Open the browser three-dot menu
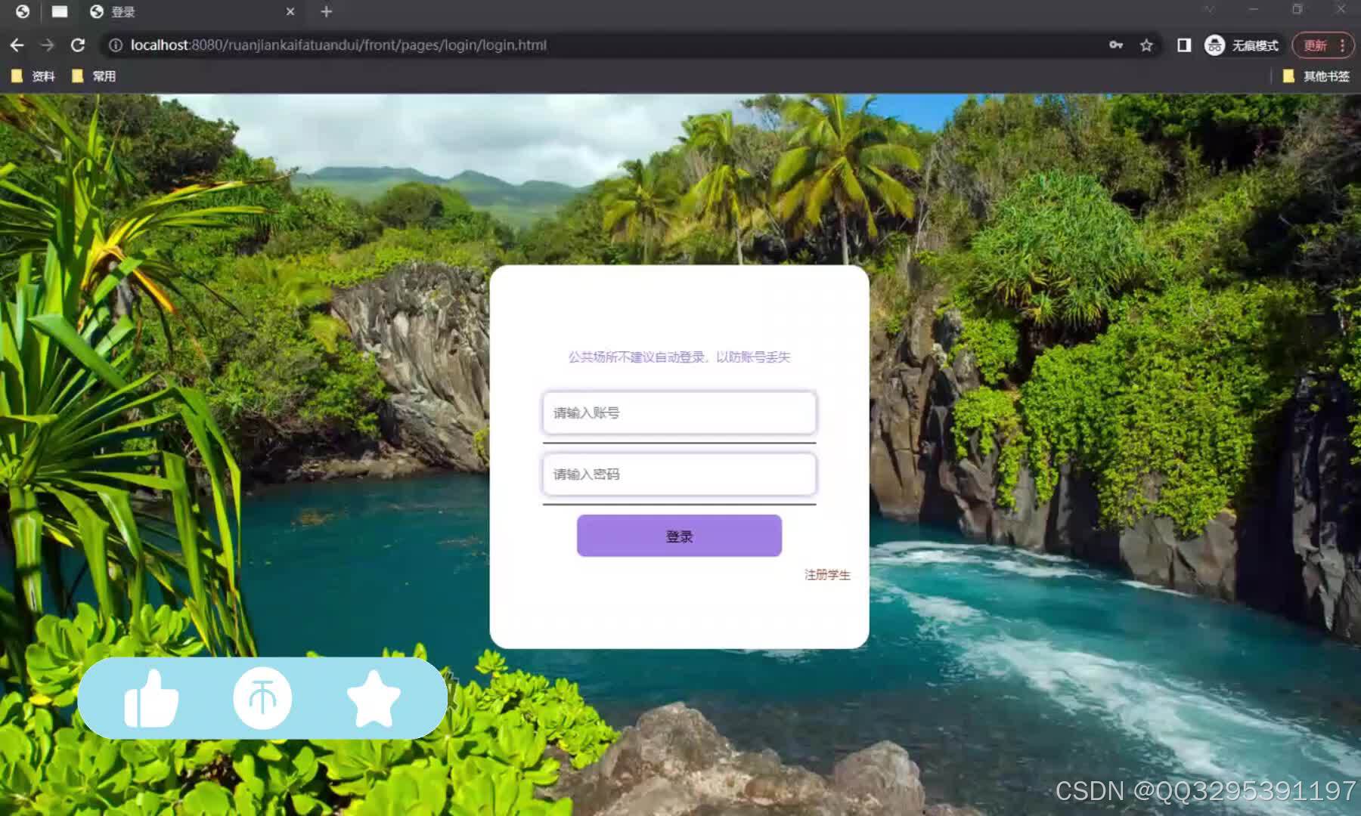Viewport: 1361px width, 816px height. 1343,45
